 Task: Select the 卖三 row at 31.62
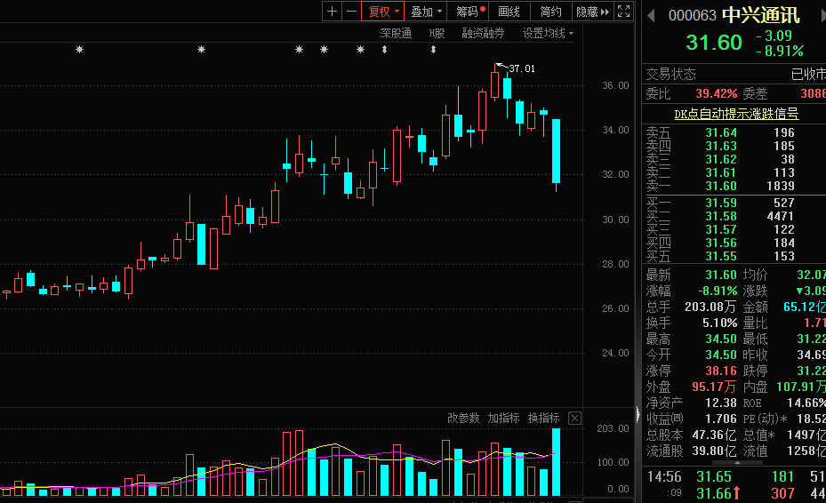pyautogui.click(x=735, y=160)
